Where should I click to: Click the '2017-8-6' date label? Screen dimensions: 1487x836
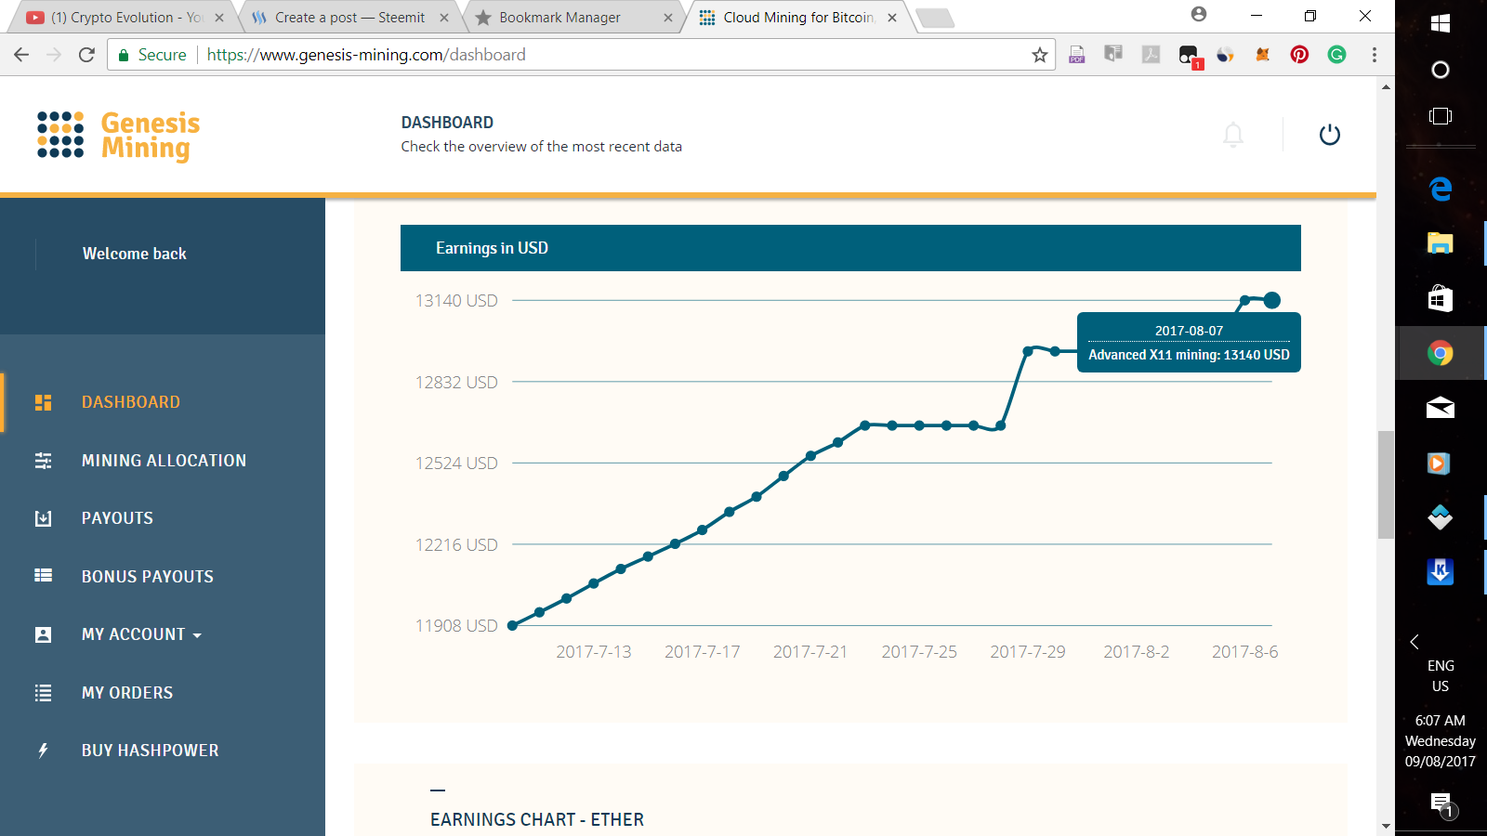[1245, 652]
